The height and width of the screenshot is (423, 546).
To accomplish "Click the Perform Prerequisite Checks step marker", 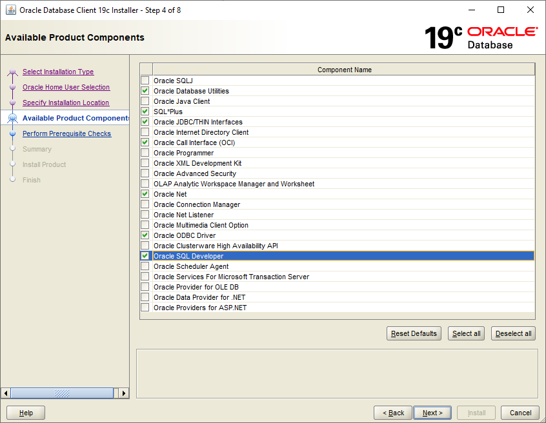I will point(12,133).
